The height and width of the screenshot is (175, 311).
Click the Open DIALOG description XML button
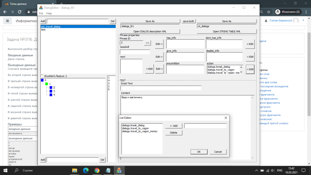tap(150, 31)
